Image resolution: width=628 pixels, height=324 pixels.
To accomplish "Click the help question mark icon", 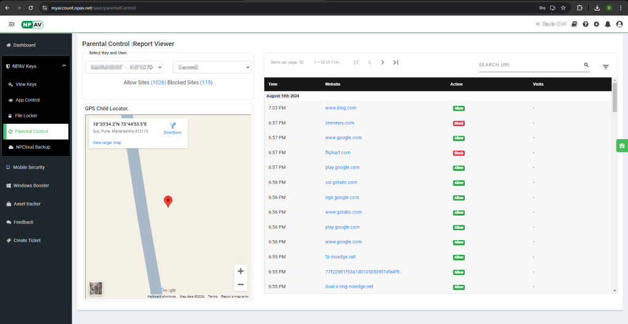I will click(585, 24).
